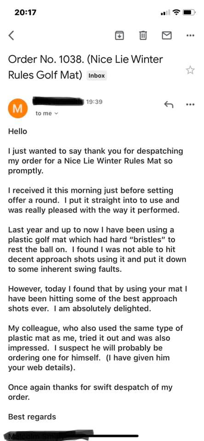Open the top three-dots overflow menu

point(191,35)
